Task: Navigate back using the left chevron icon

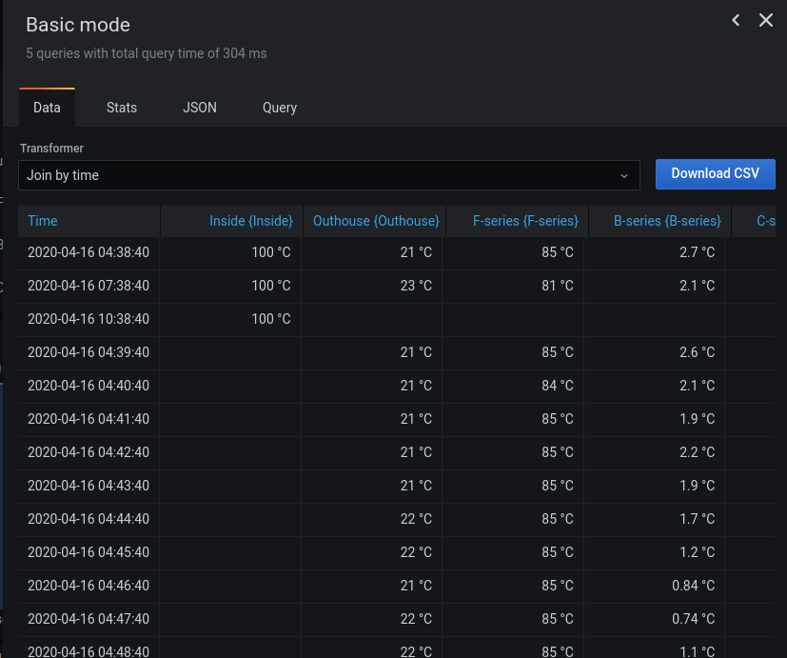Action: 736,20
